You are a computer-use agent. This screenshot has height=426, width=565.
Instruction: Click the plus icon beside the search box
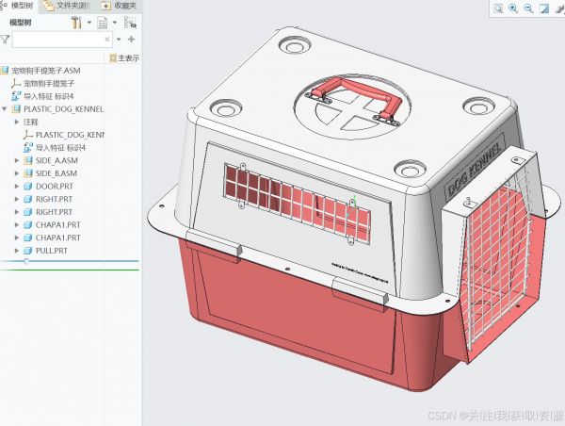point(131,40)
